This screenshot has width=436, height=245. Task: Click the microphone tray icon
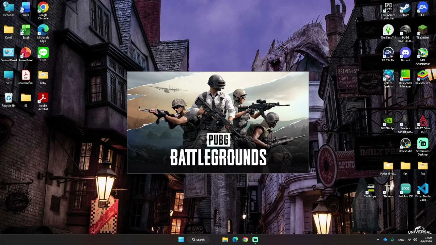[x=392, y=240]
